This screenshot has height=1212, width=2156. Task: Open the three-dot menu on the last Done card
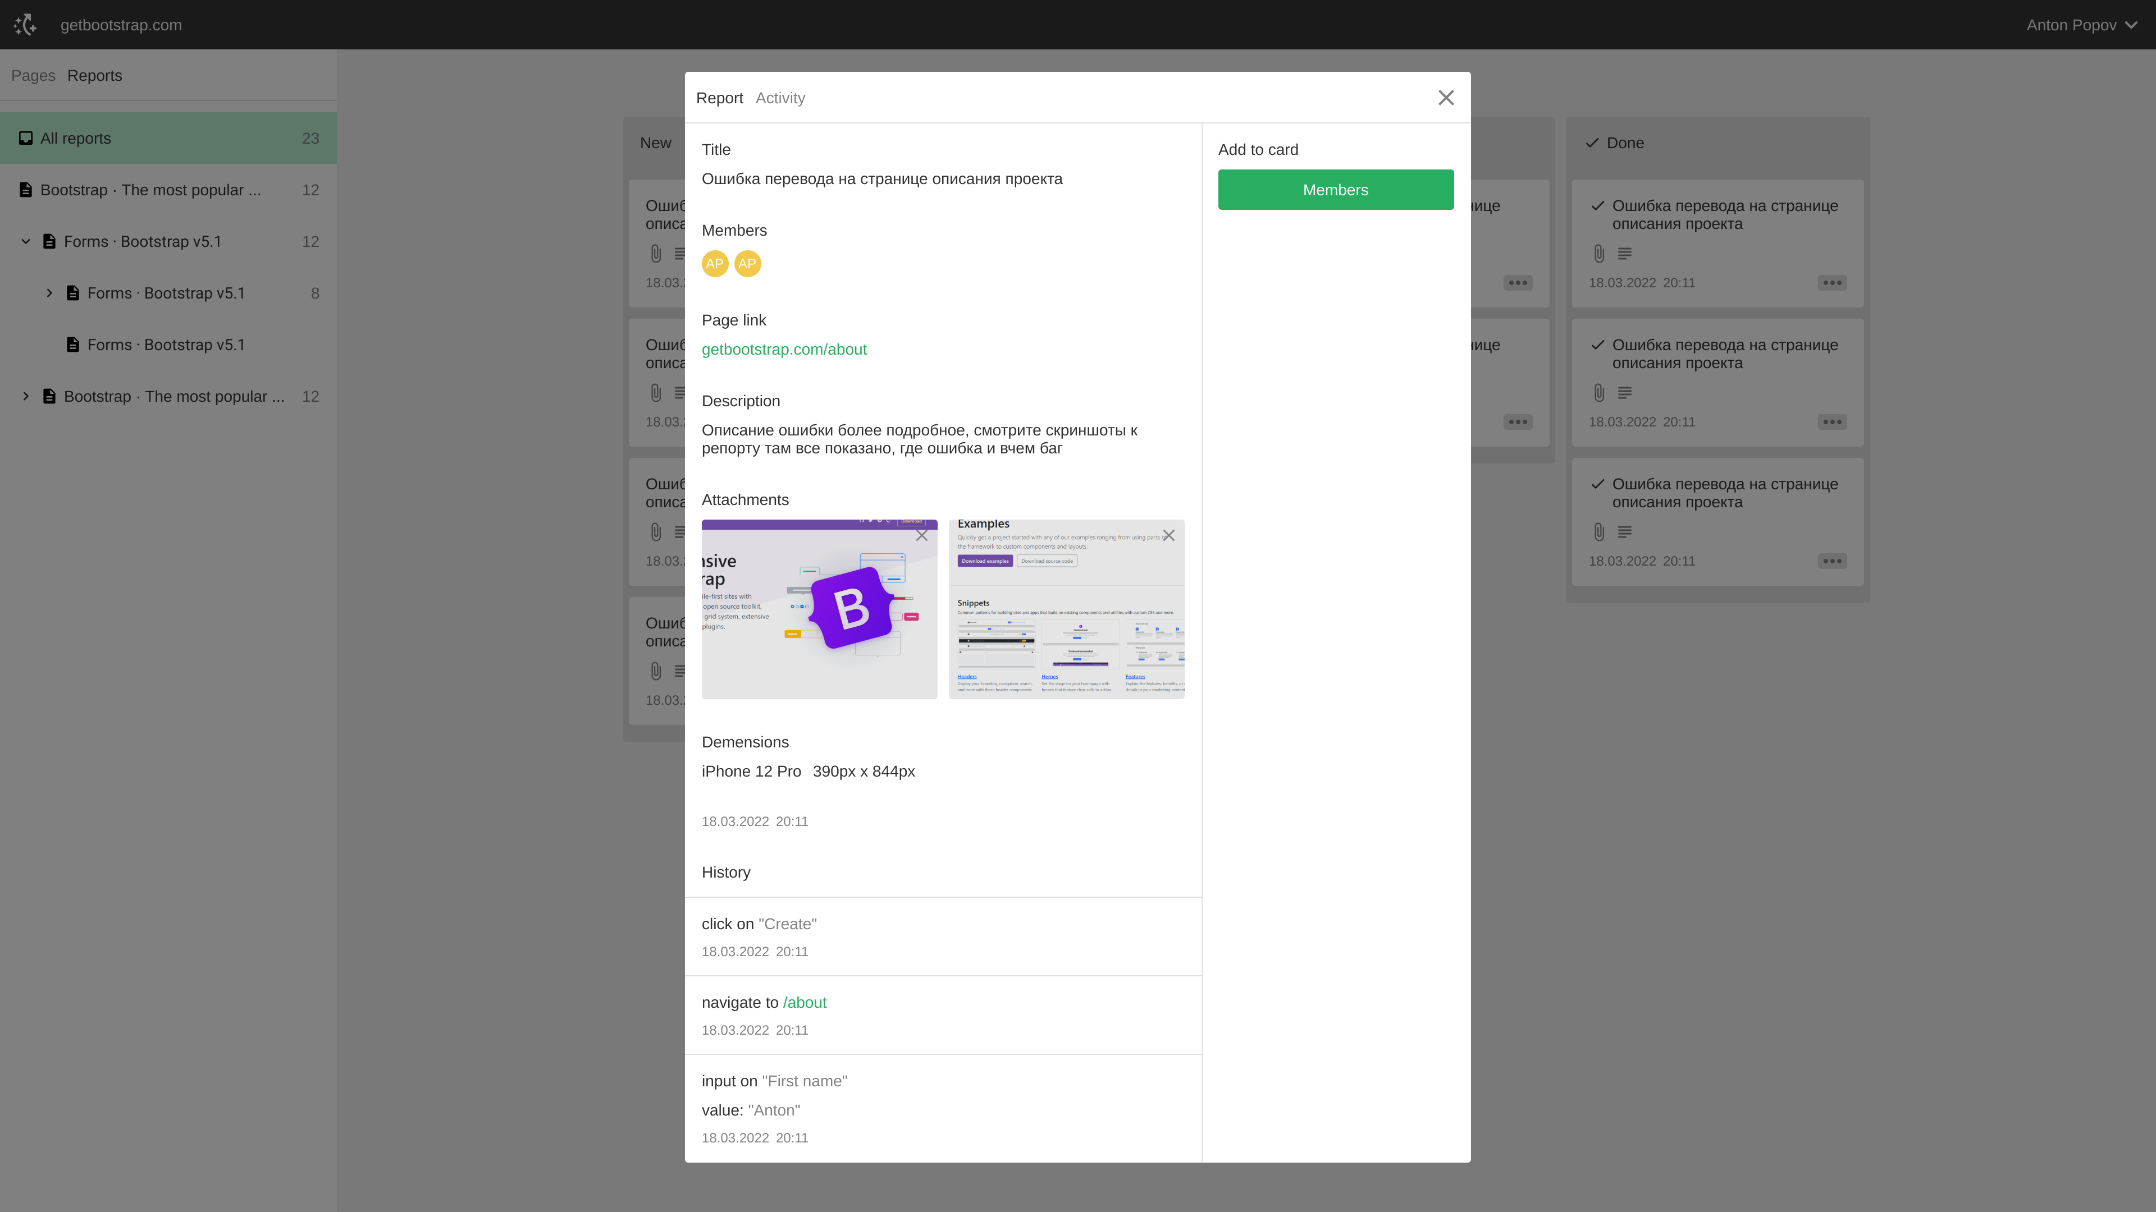(x=1832, y=561)
